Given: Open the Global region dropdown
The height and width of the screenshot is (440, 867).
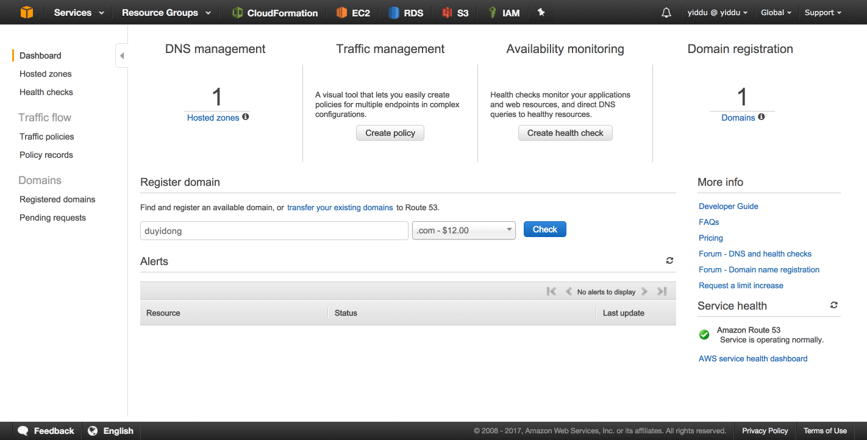Looking at the screenshot, I should (x=776, y=13).
